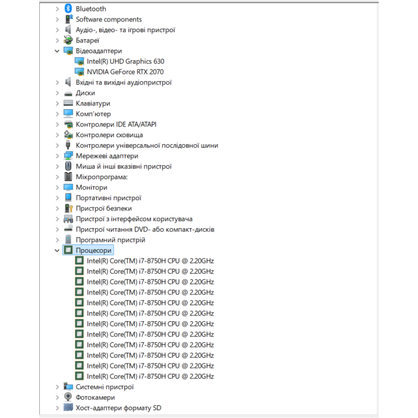Expand the Монітори category arrow
418x418 pixels.
(x=57, y=187)
